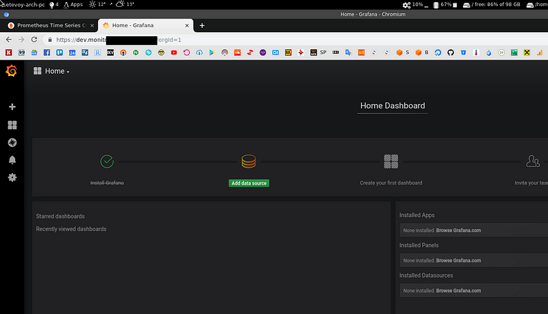Open the SP bookmark
The width and height of the screenshot is (548, 314).
click(x=319, y=52)
